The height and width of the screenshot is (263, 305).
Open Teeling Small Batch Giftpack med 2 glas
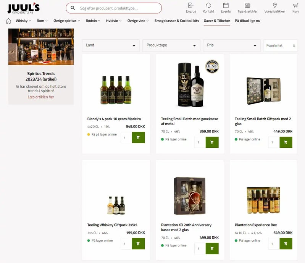click(x=263, y=121)
